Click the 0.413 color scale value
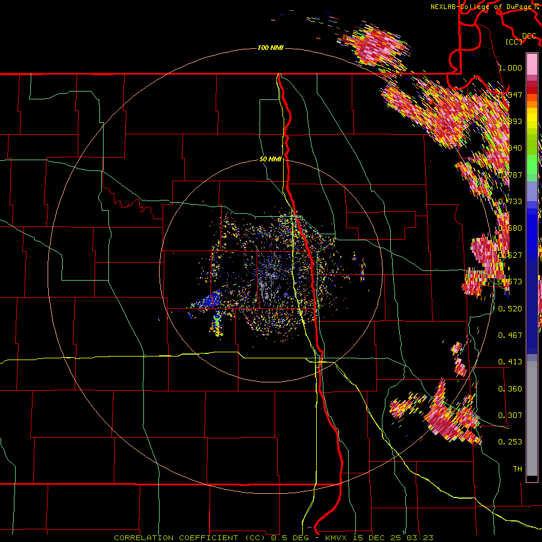This screenshot has width=542, height=542. [510, 361]
